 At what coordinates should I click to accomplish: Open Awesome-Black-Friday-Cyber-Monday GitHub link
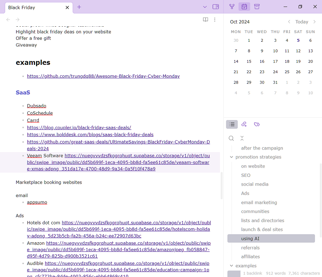pyautogui.click(x=103, y=76)
